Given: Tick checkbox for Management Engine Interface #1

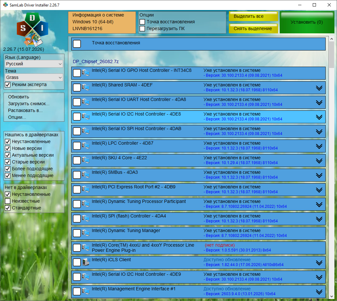Looking at the screenshot, I should coord(77,292).
